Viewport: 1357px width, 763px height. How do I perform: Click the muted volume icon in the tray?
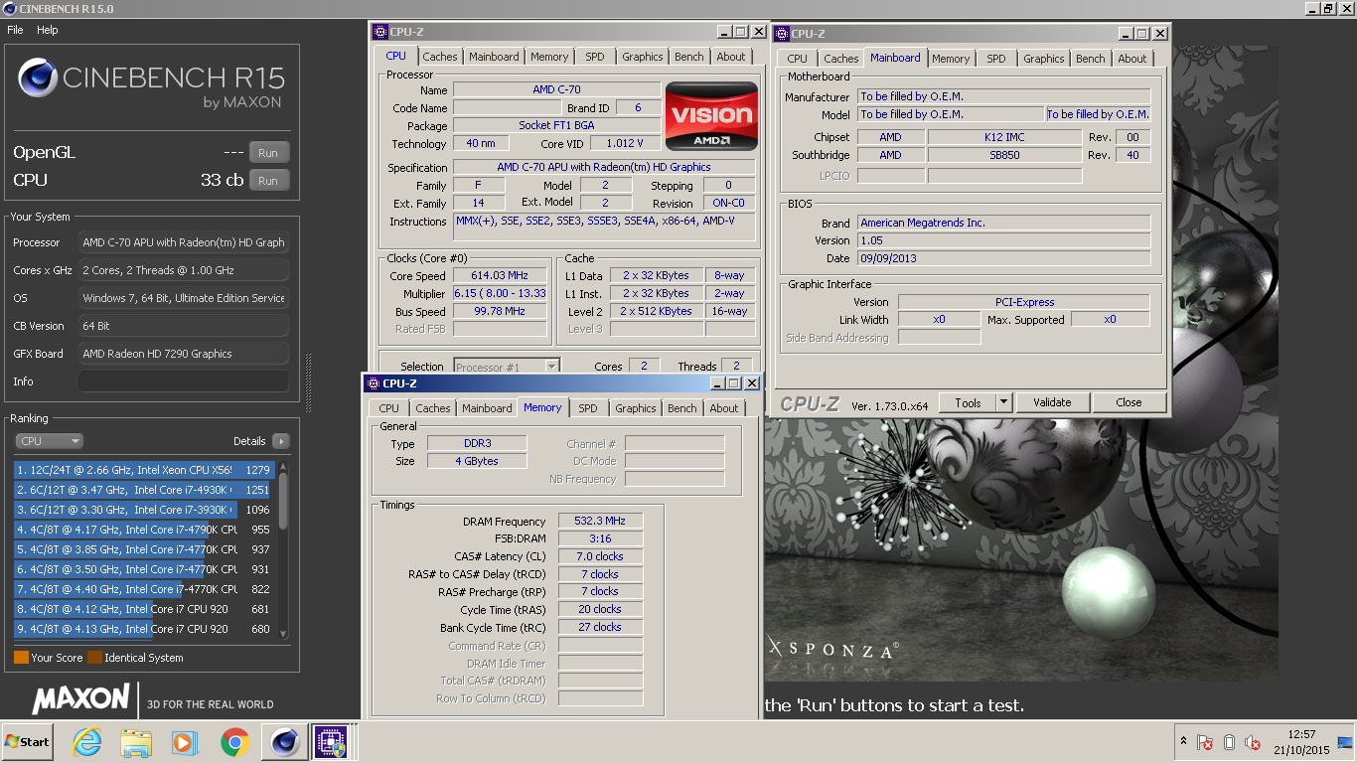pos(1254,742)
